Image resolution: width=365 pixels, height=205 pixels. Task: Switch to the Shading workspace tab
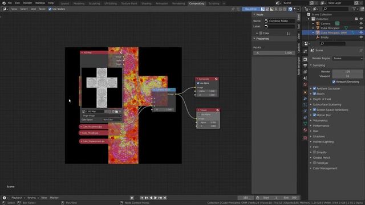pos(147,3)
